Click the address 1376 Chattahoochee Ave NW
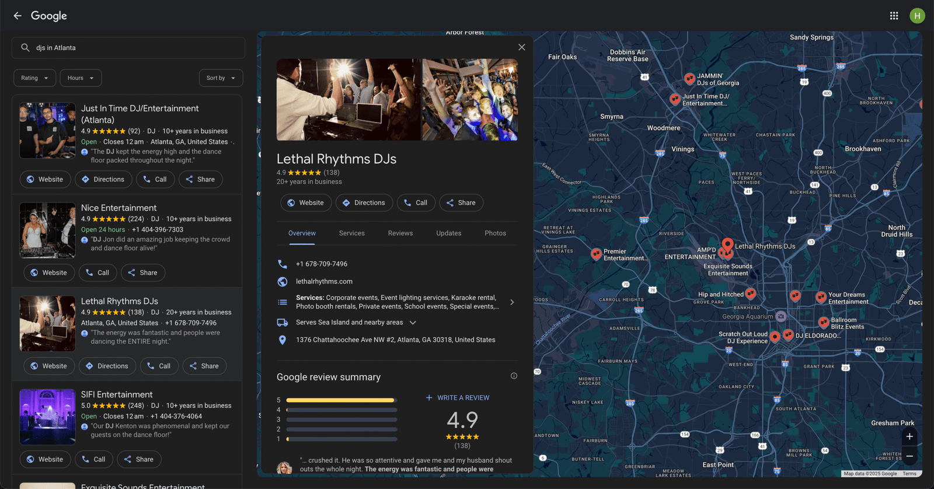 coord(395,340)
